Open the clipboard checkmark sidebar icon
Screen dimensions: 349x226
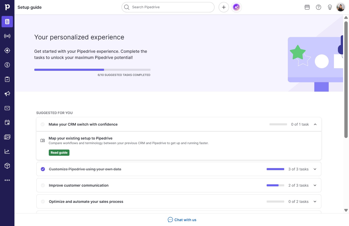[7, 79]
